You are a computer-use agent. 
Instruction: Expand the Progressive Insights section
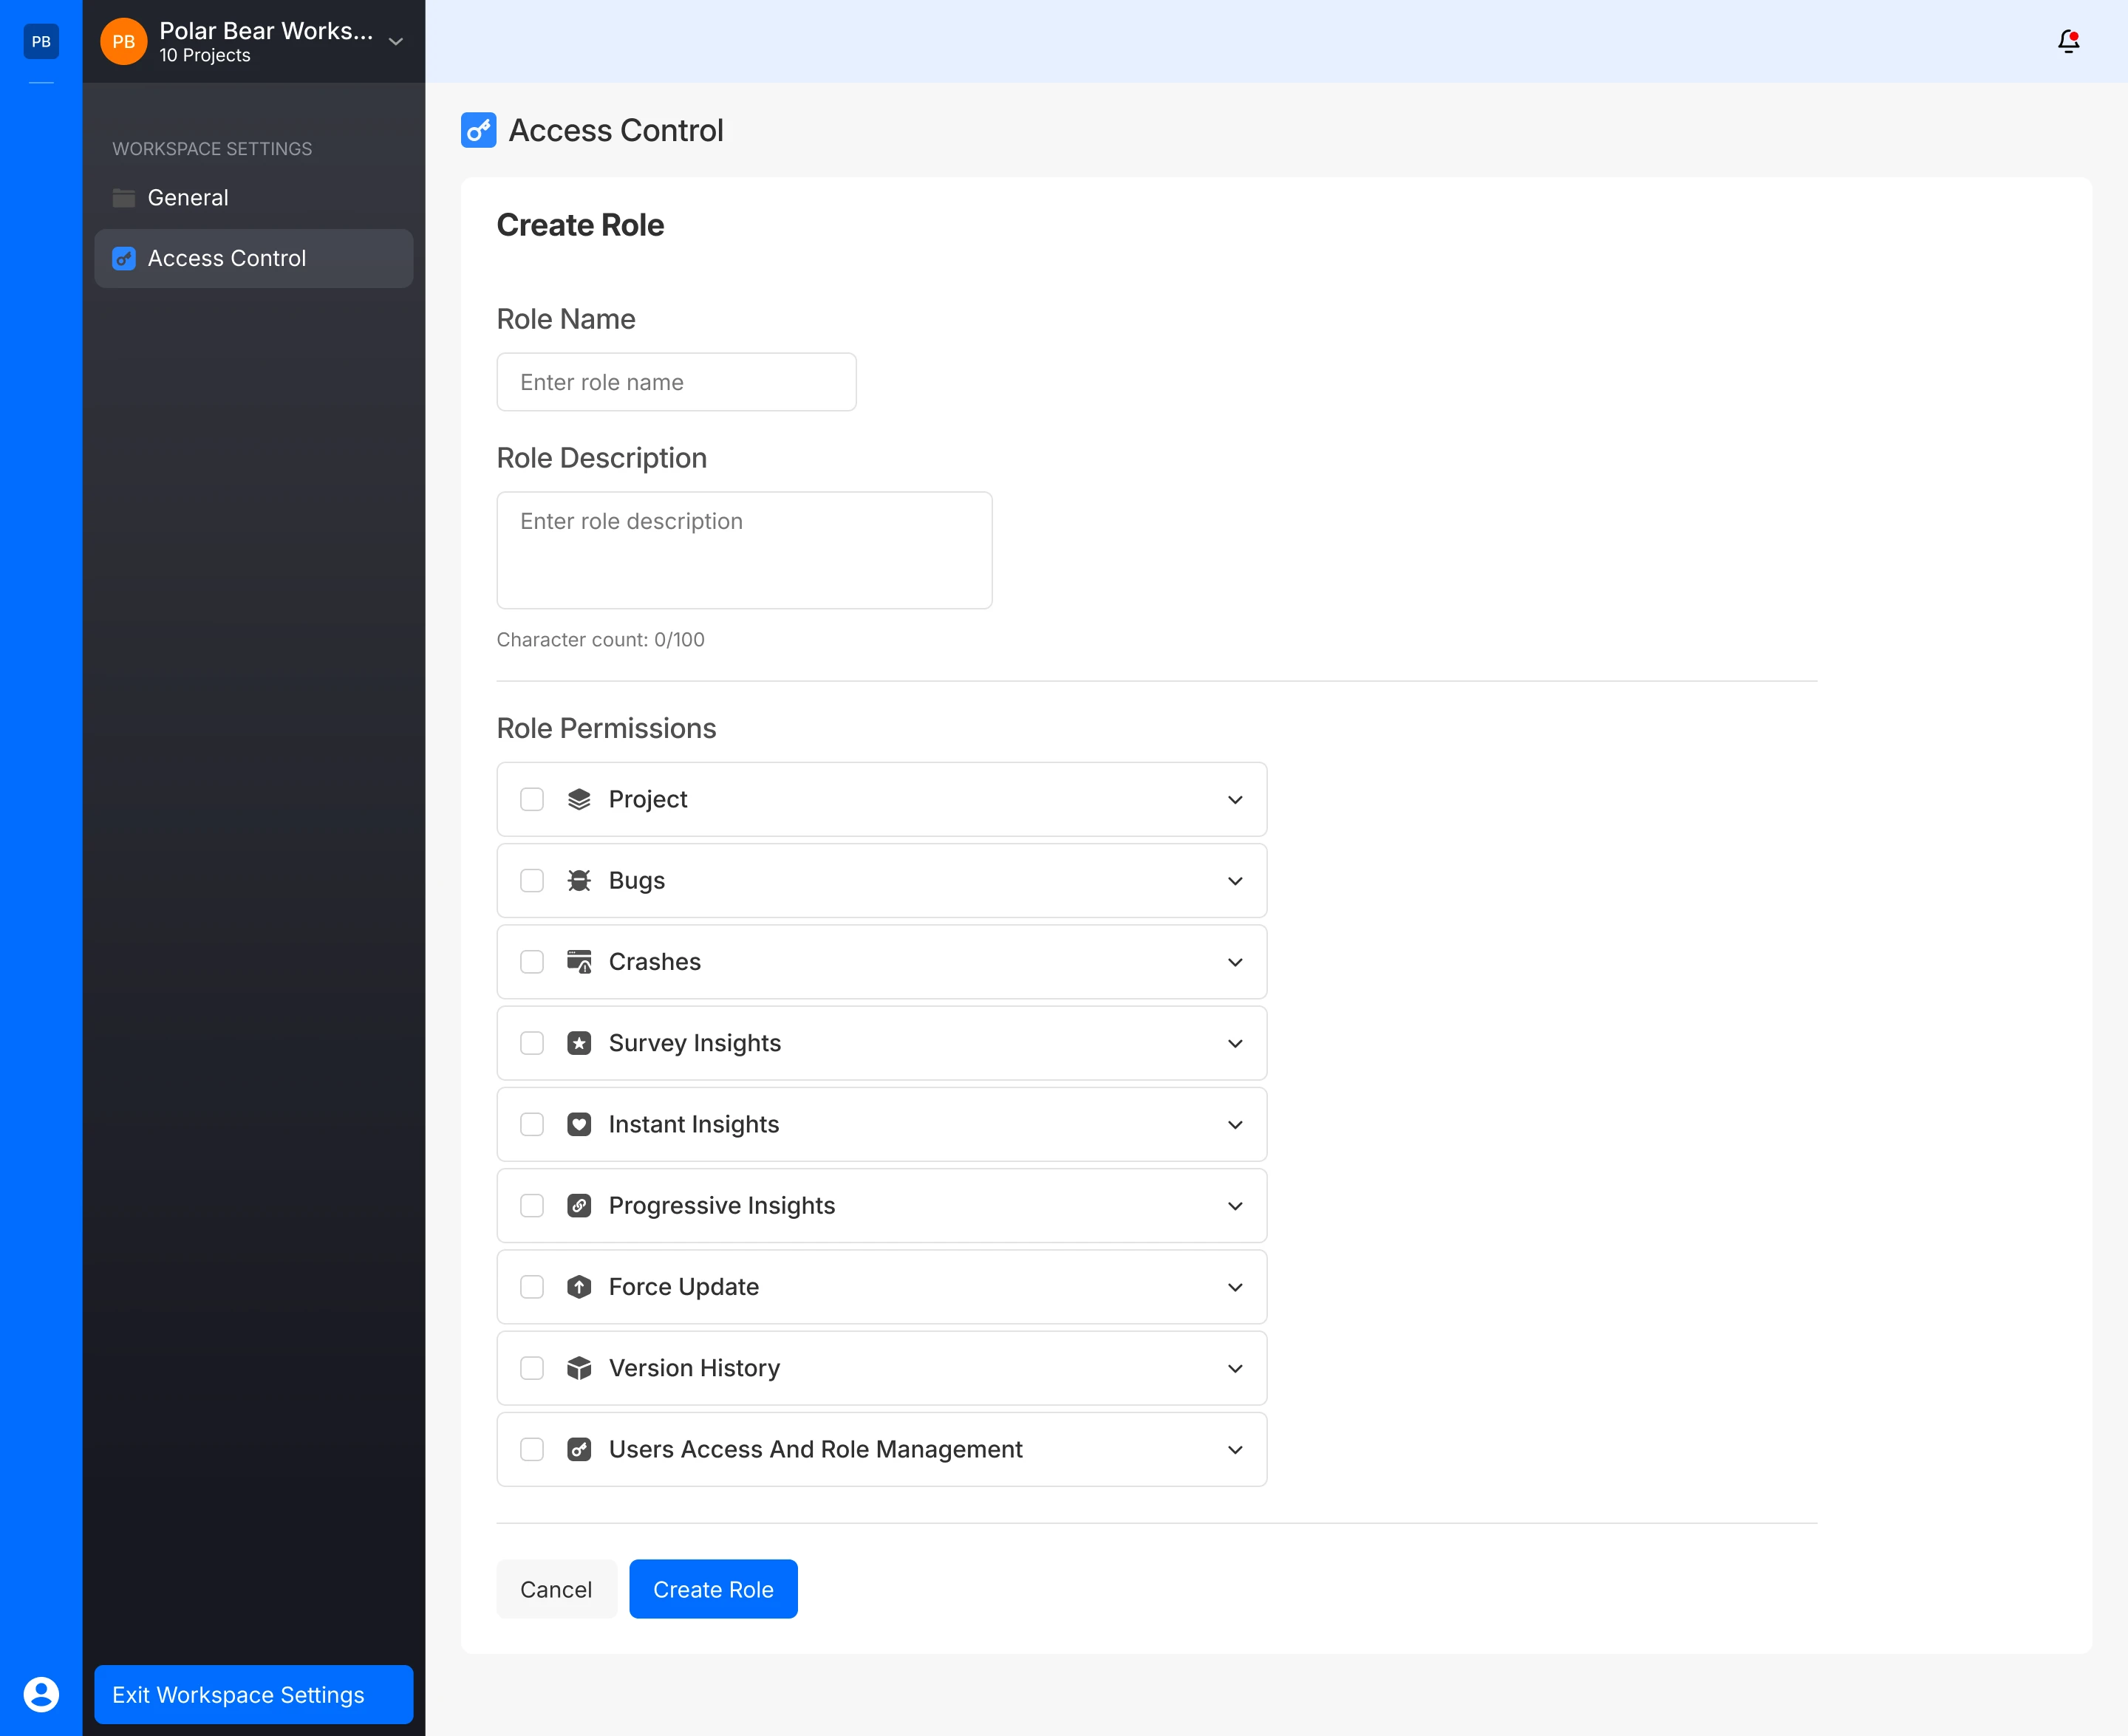pos(1236,1205)
